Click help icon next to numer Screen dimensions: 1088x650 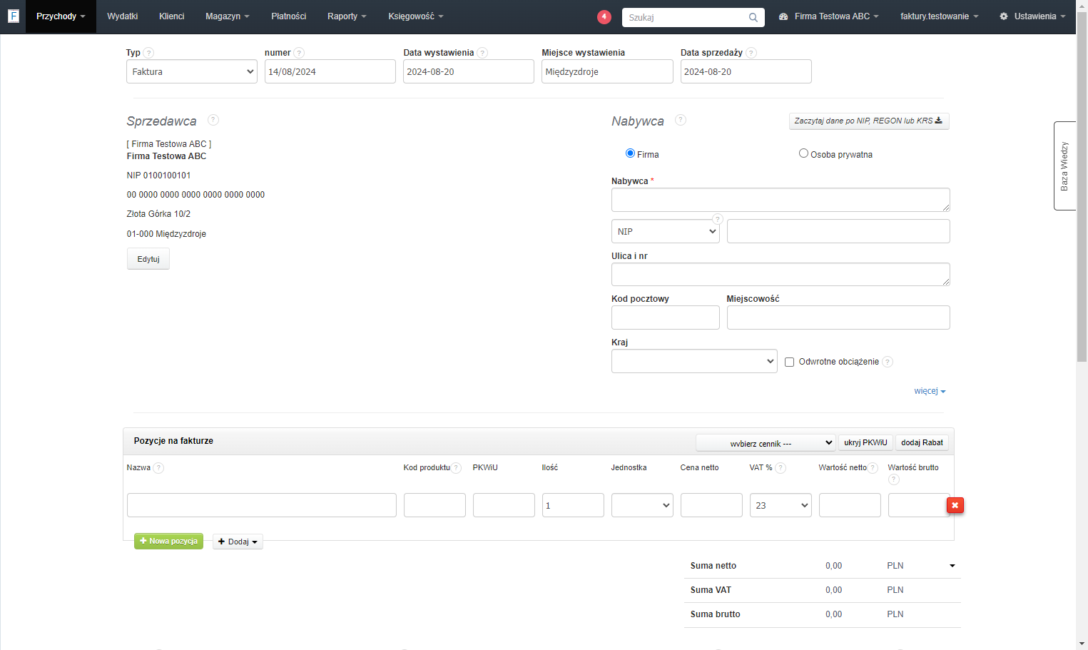[299, 53]
